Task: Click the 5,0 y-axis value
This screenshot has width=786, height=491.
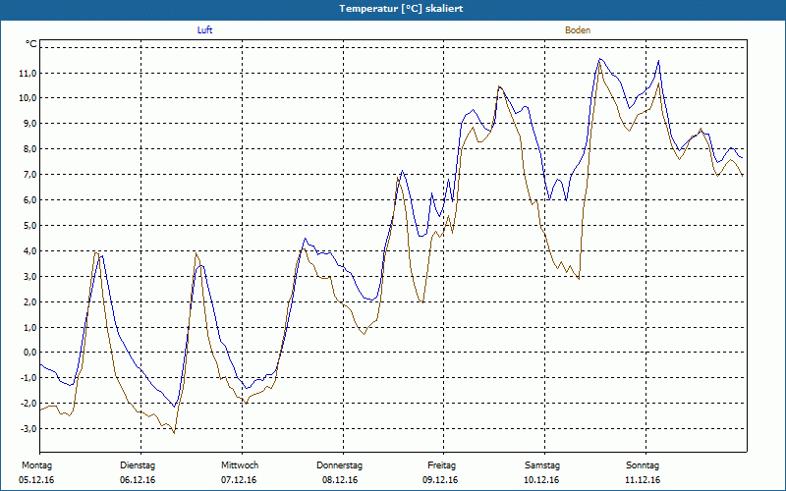Action: tap(29, 226)
